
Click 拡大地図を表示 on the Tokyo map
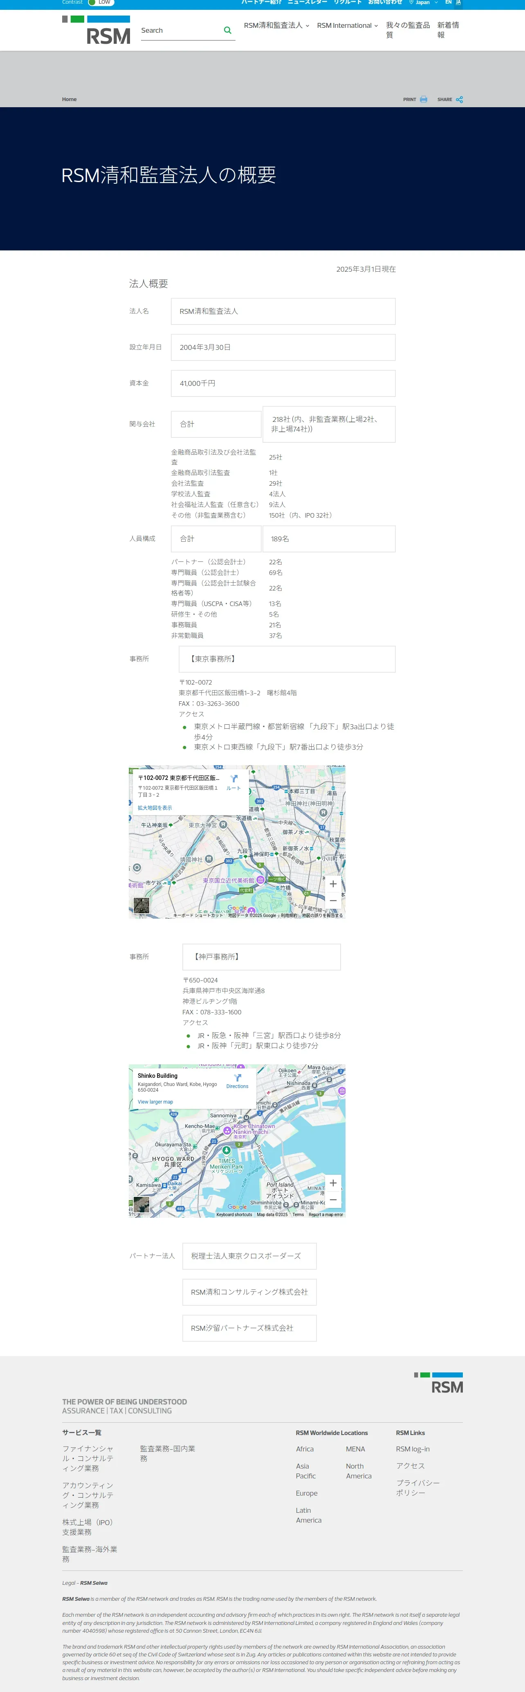pos(155,808)
